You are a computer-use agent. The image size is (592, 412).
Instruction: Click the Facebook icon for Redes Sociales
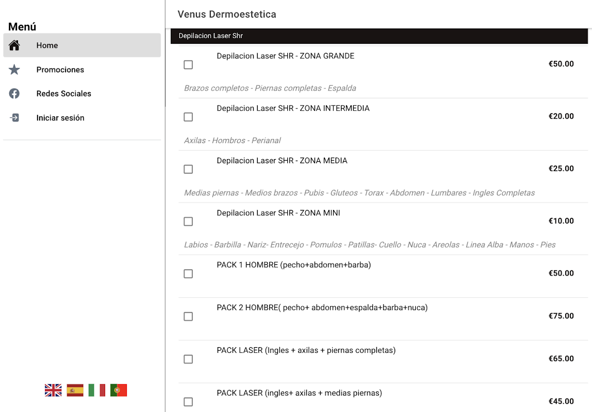[x=14, y=94]
